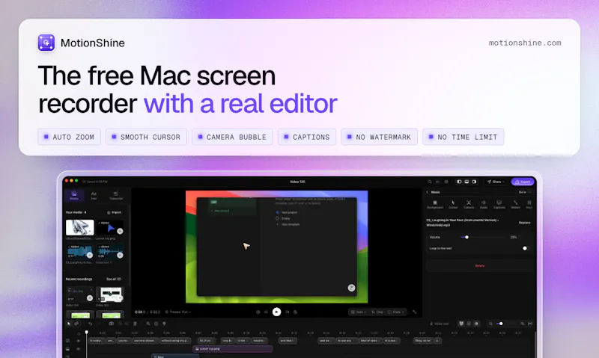Viewport: 599px width, 358px height.
Task: Click the marker pin icon
Action: click(164, 324)
